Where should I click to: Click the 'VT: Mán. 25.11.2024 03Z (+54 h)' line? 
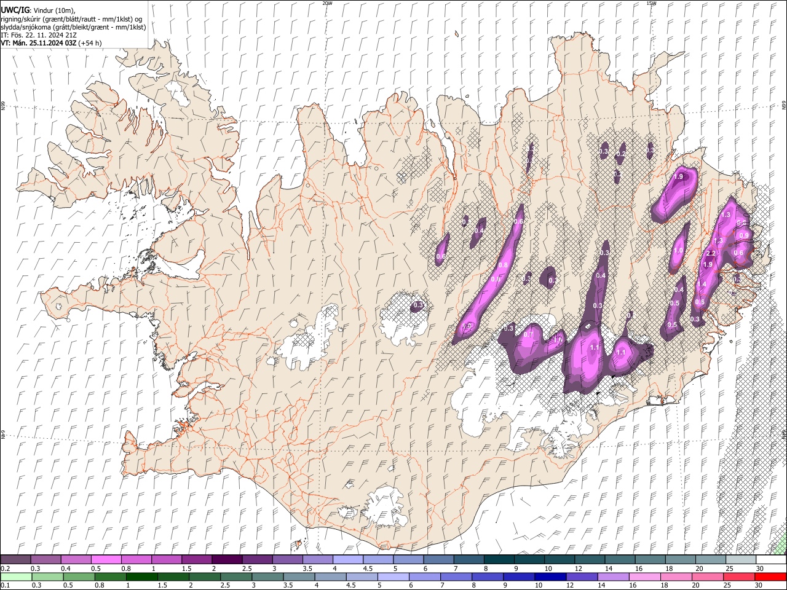pos(52,43)
